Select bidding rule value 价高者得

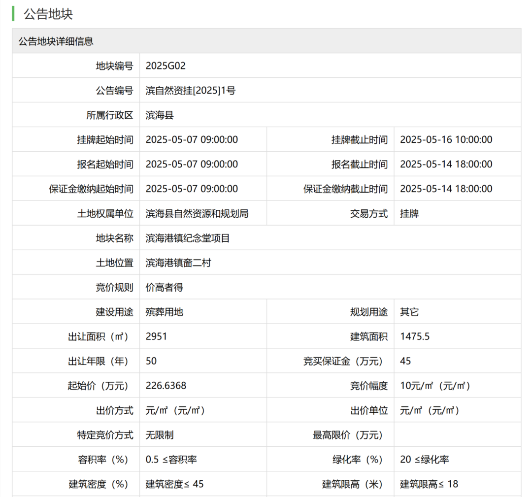(164, 288)
